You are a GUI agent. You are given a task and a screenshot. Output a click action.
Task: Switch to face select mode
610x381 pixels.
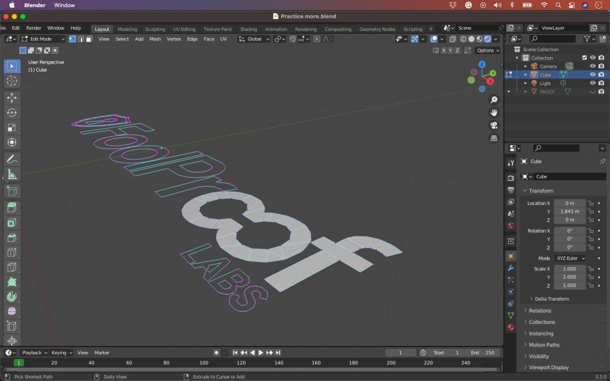[89, 39]
